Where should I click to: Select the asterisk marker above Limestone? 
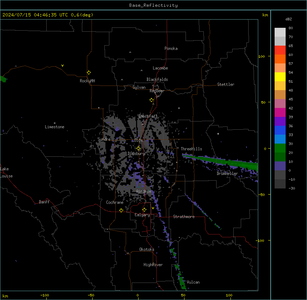(54, 123)
